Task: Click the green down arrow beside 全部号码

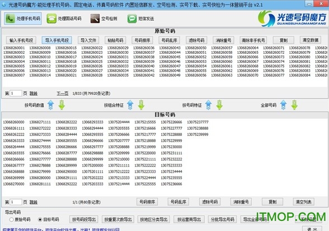Action: pyautogui.click(x=294, y=105)
